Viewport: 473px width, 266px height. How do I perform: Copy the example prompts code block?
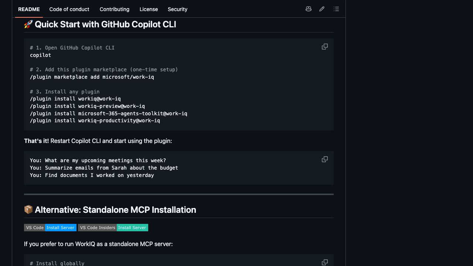pos(325,159)
